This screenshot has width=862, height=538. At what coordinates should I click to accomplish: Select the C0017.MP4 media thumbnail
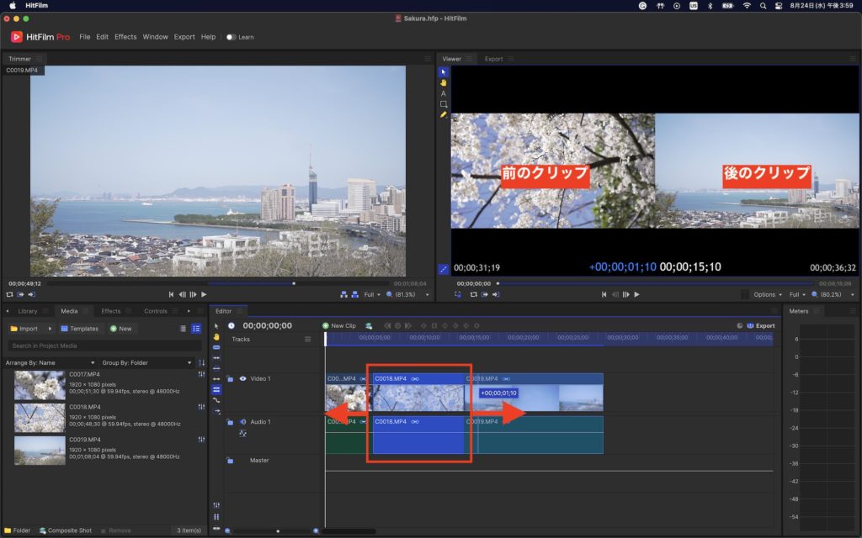pyautogui.click(x=40, y=385)
